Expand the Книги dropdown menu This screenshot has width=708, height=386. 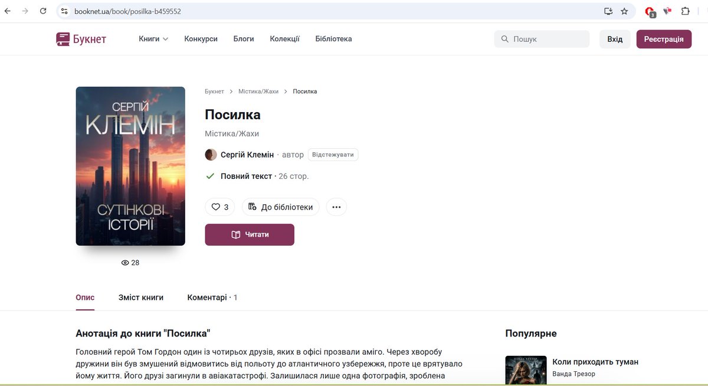tap(153, 39)
